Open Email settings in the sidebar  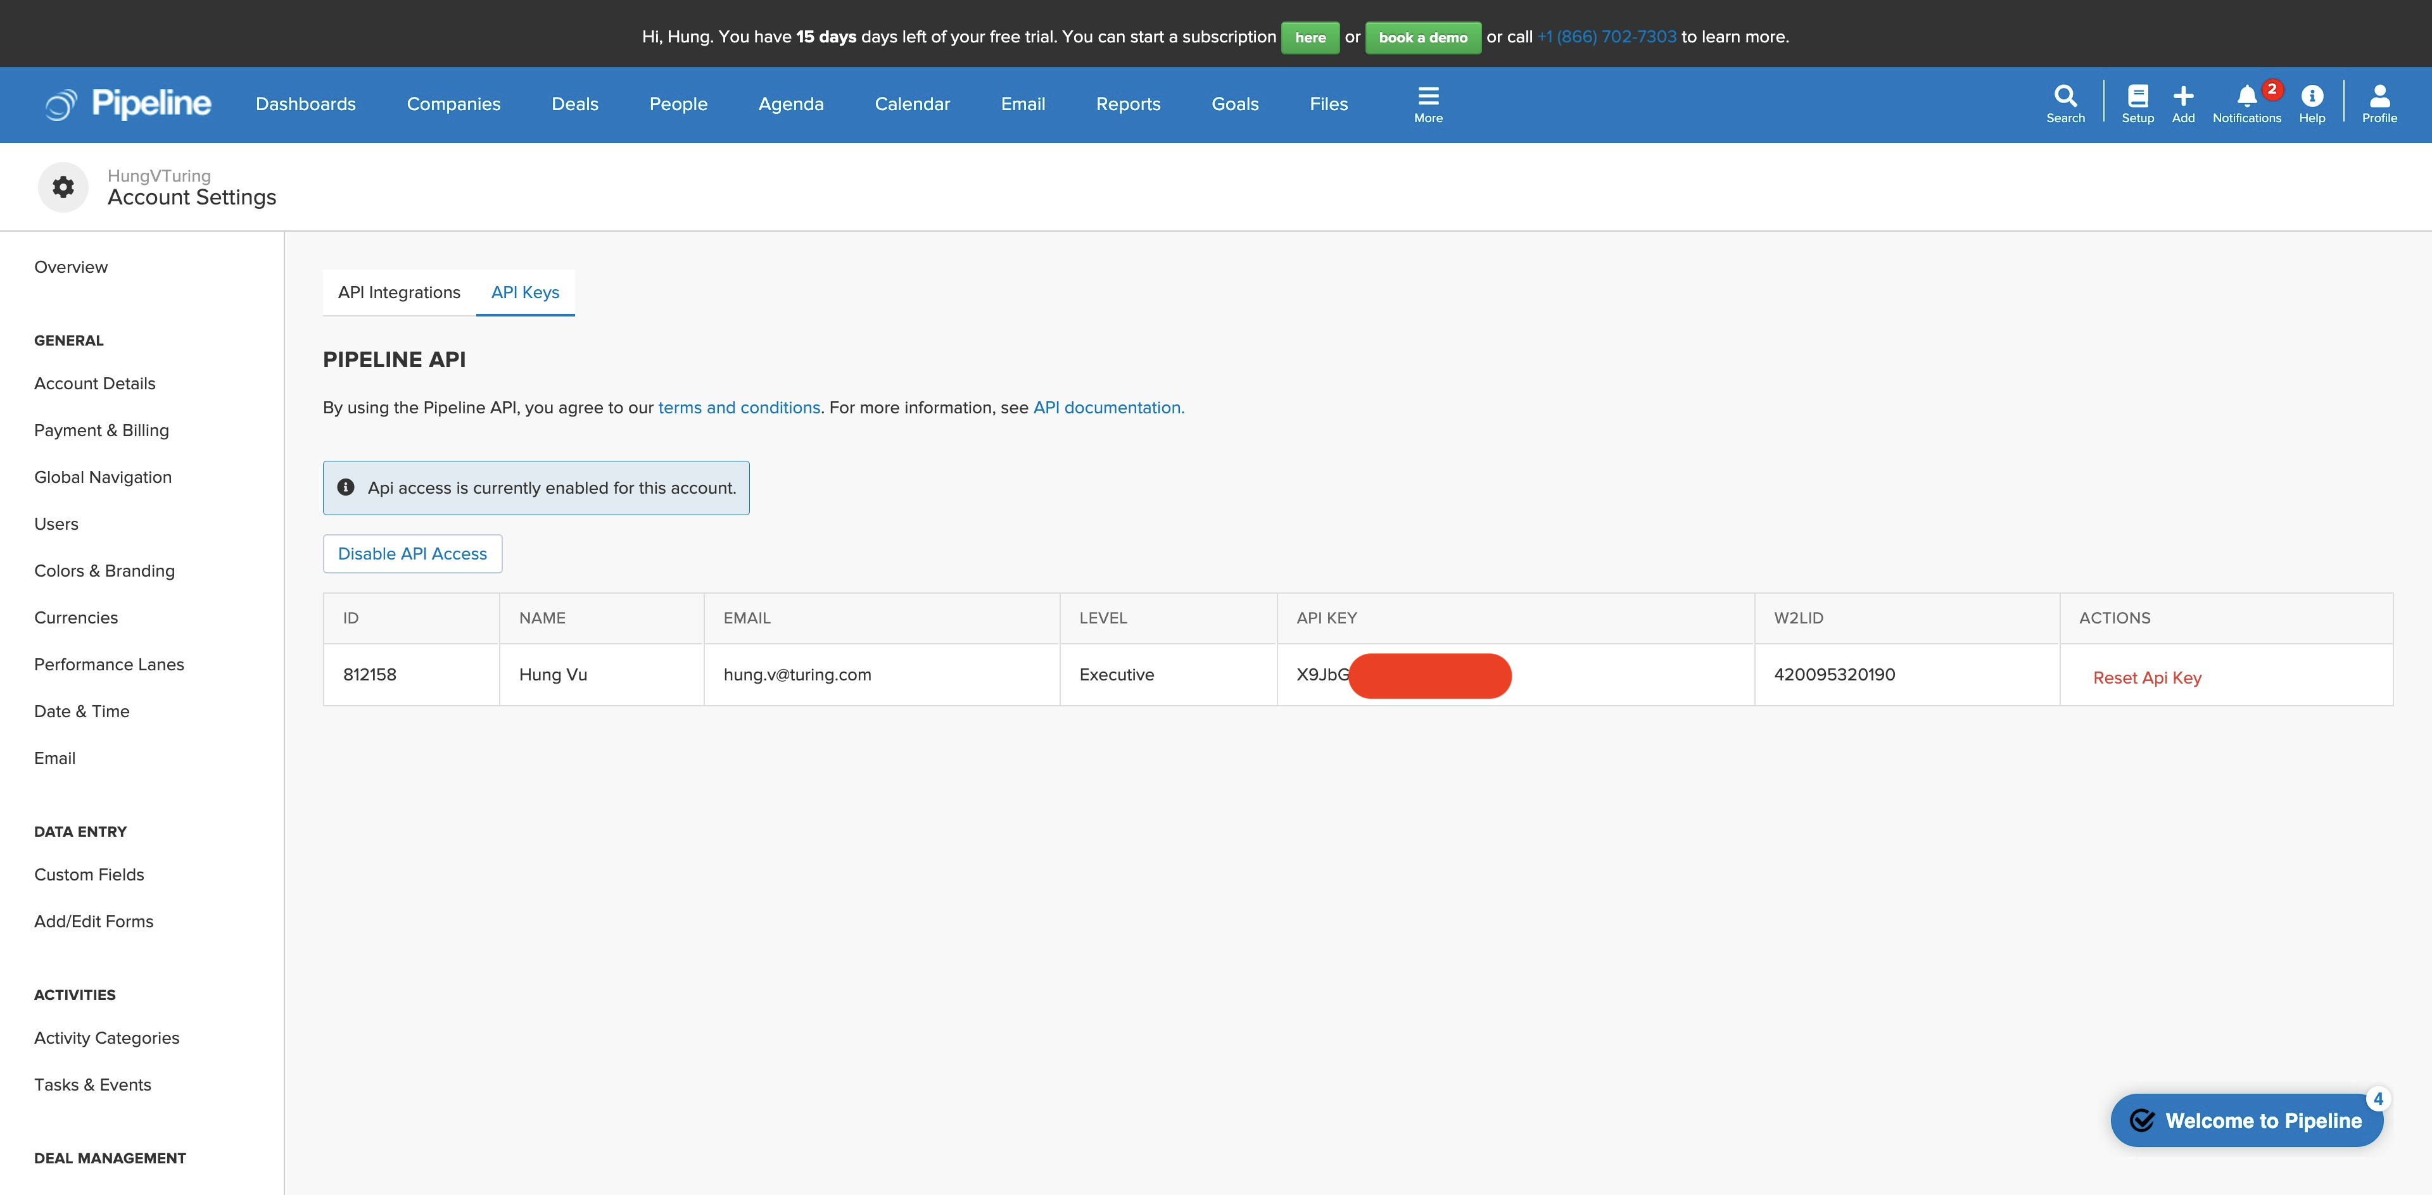coord(54,758)
